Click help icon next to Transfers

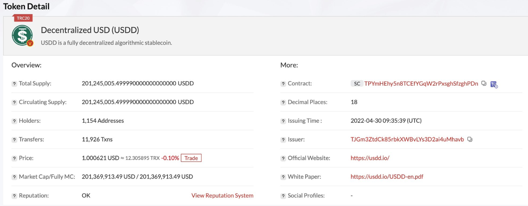pyautogui.click(x=14, y=140)
